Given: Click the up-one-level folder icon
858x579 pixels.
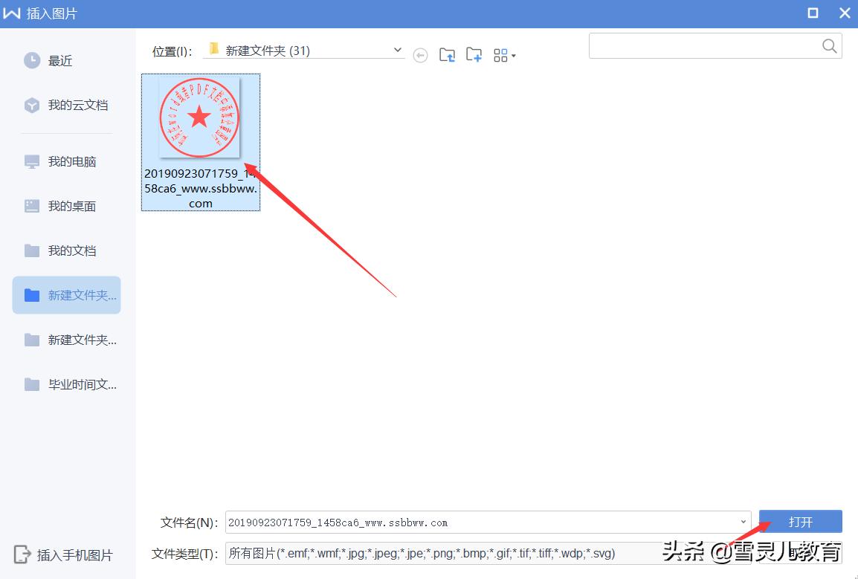Looking at the screenshot, I should coord(447,54).
